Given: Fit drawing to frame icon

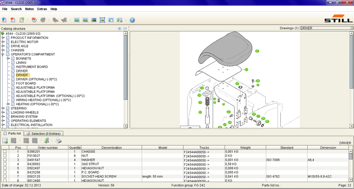Looking at the screenshot, I should coord(102,20).
